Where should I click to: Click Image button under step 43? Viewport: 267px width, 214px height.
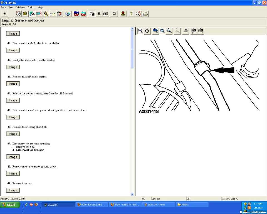click(13, 84)
